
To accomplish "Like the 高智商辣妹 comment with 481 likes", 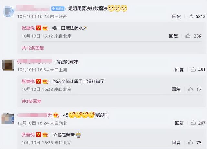I will 193,69.
